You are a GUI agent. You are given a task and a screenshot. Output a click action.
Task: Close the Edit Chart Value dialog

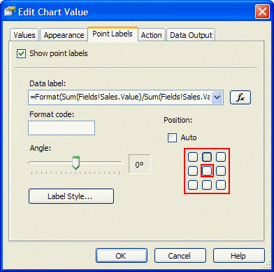pyautogui.click(x=262, y=12)
